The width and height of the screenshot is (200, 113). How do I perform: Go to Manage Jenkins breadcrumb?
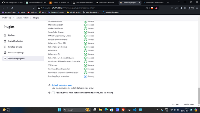tap(22, 18)
